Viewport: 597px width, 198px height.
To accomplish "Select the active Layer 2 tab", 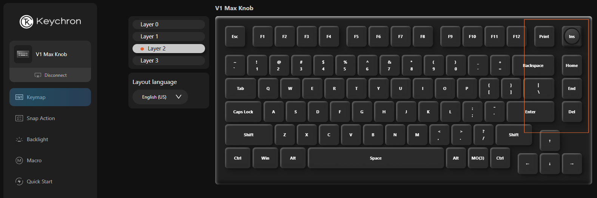I will click(x=169, y=49).
